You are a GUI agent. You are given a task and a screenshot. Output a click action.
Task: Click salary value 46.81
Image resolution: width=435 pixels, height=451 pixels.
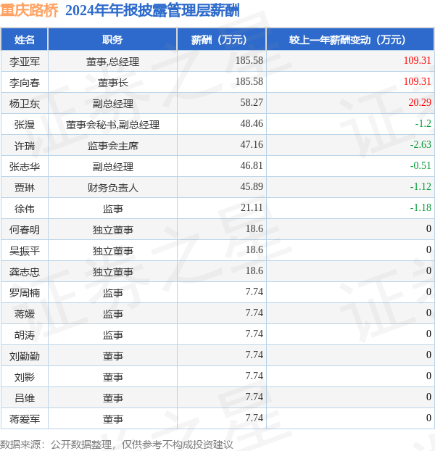click(x=252, y=165)
